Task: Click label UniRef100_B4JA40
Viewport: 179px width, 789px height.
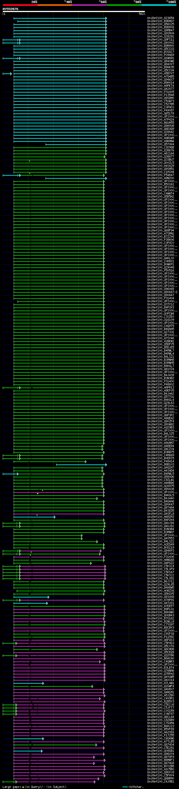Action: coord(161,498)
